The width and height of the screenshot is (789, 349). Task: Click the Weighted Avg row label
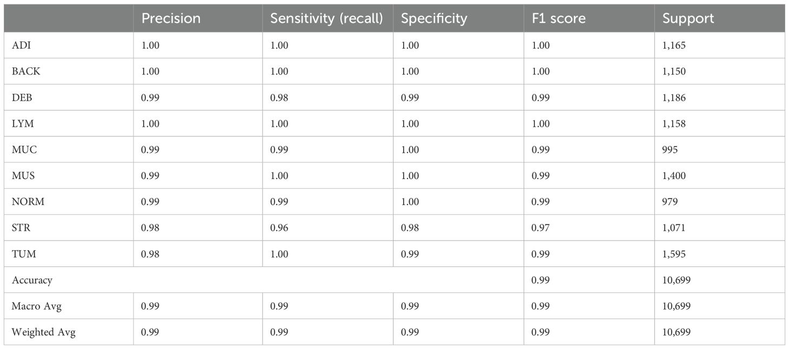[x=44, y=332]
